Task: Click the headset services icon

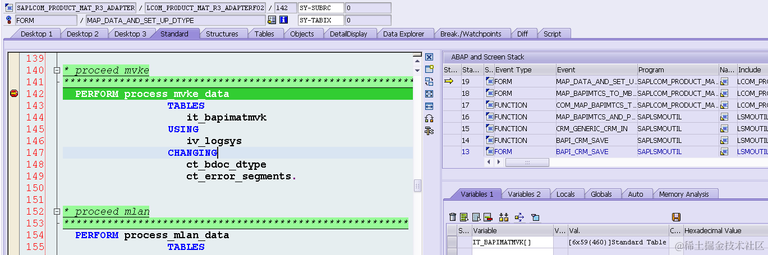Action: point(429,118)
